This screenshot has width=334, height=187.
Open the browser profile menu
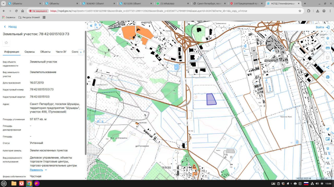coord(324,11)
